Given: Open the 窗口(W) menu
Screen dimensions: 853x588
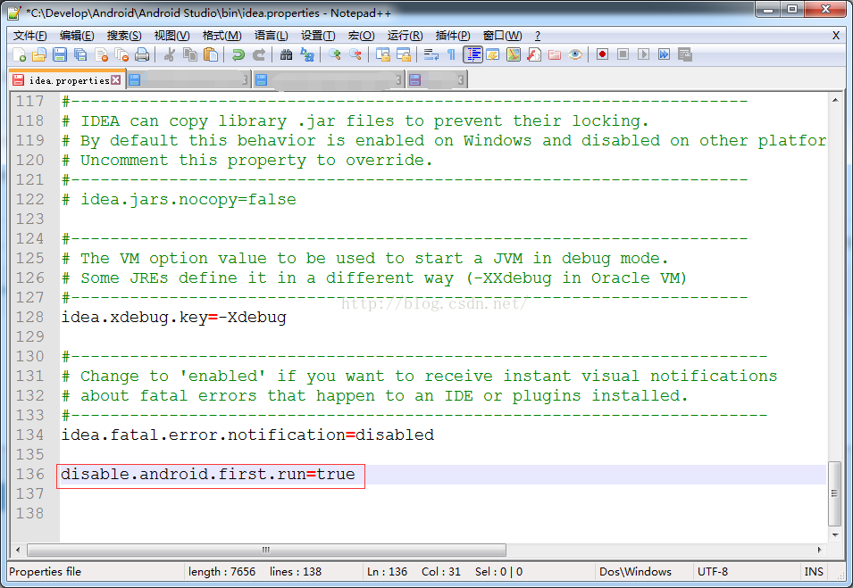Looking at the screenshot, I should [502, 36].
